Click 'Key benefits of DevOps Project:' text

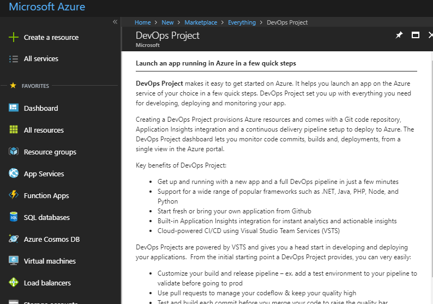(x=181, y=165)
